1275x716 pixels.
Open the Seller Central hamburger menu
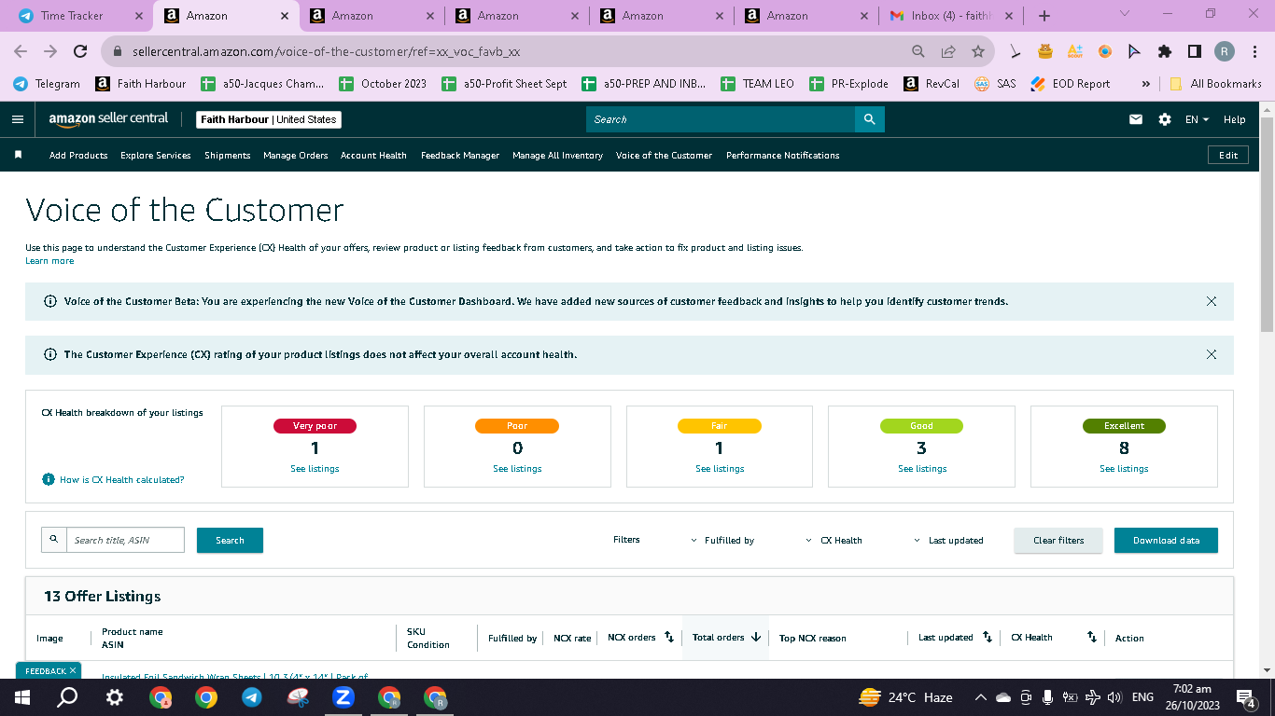(17, 119)
